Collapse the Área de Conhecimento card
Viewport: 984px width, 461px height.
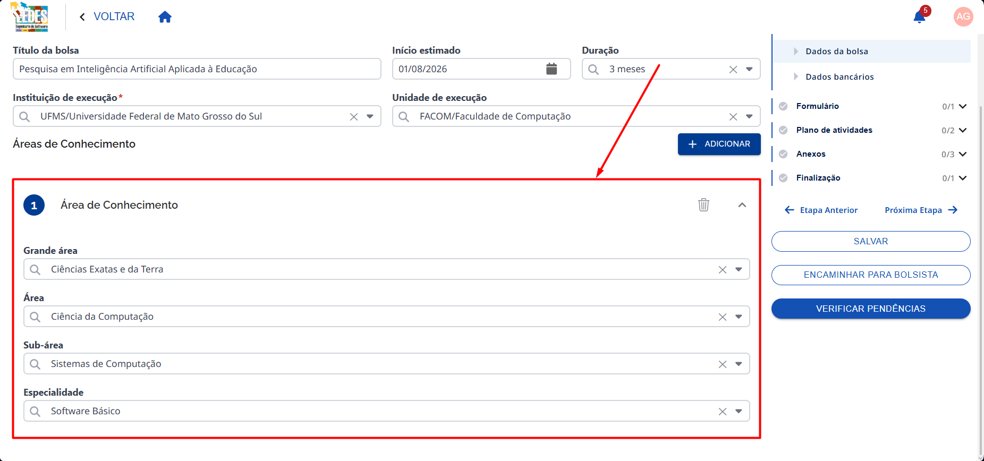click(x=742, y=205)
